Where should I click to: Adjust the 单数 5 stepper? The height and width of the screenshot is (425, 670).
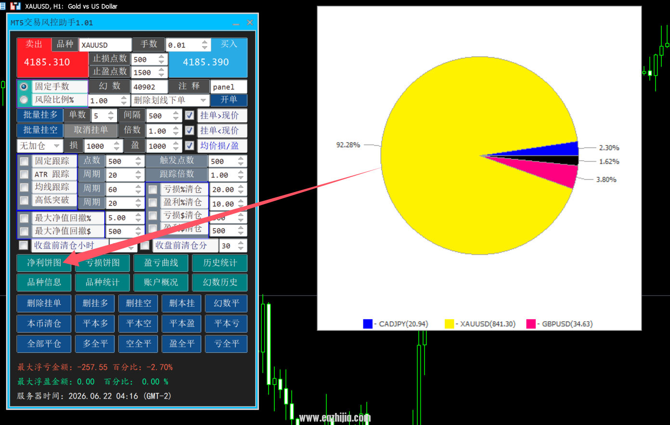[111, 116]
